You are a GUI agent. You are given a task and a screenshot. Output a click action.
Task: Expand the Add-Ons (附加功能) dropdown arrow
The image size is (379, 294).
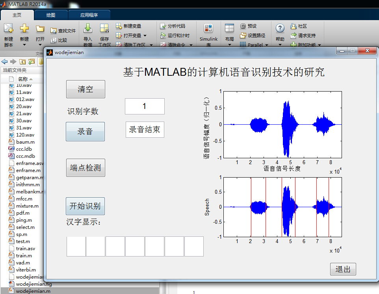(320, 45)
